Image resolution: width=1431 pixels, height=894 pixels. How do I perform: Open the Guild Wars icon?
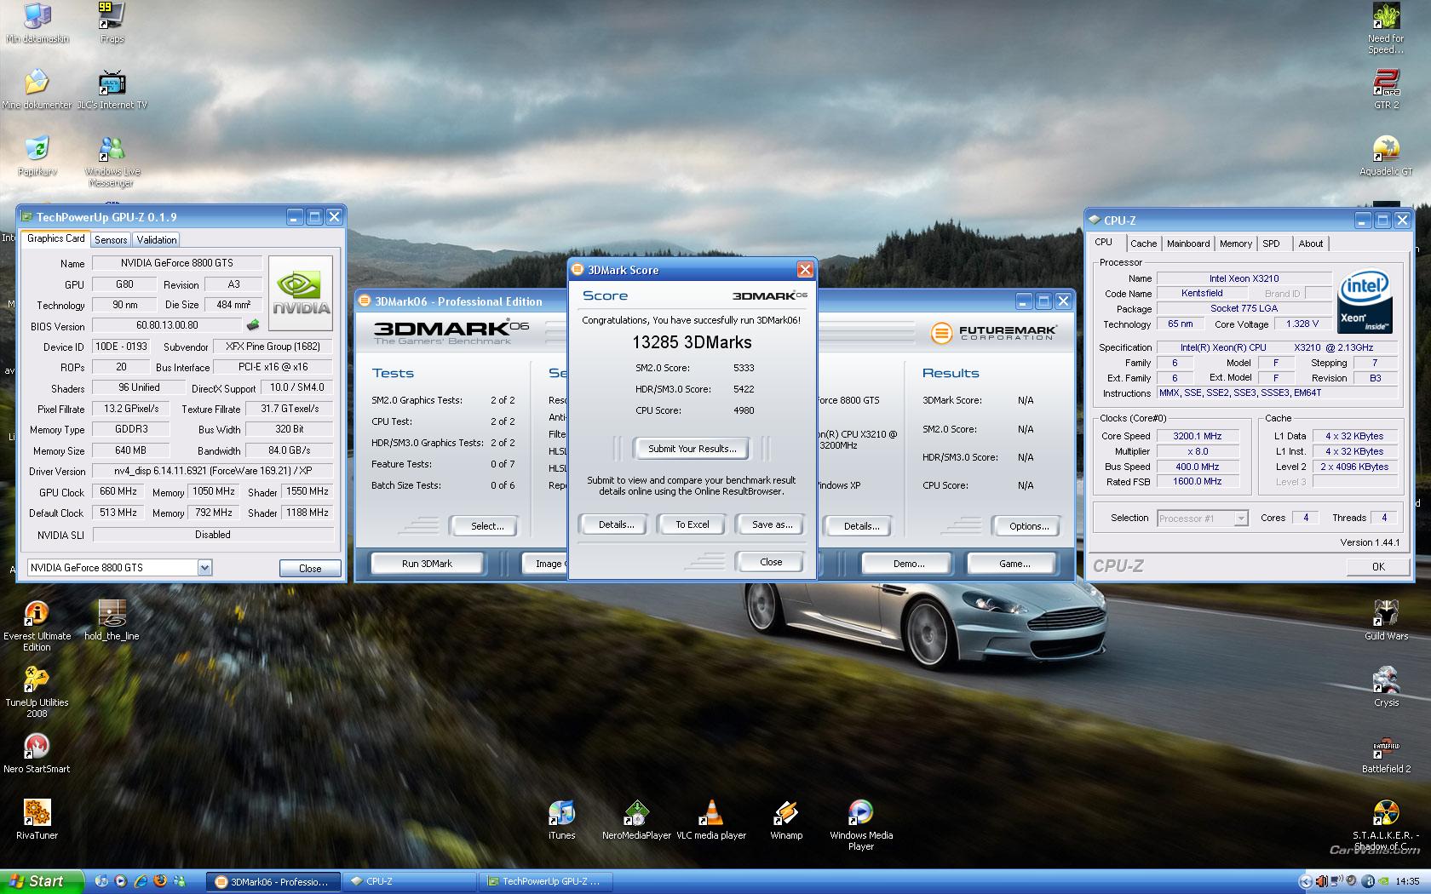[1386, 620]
